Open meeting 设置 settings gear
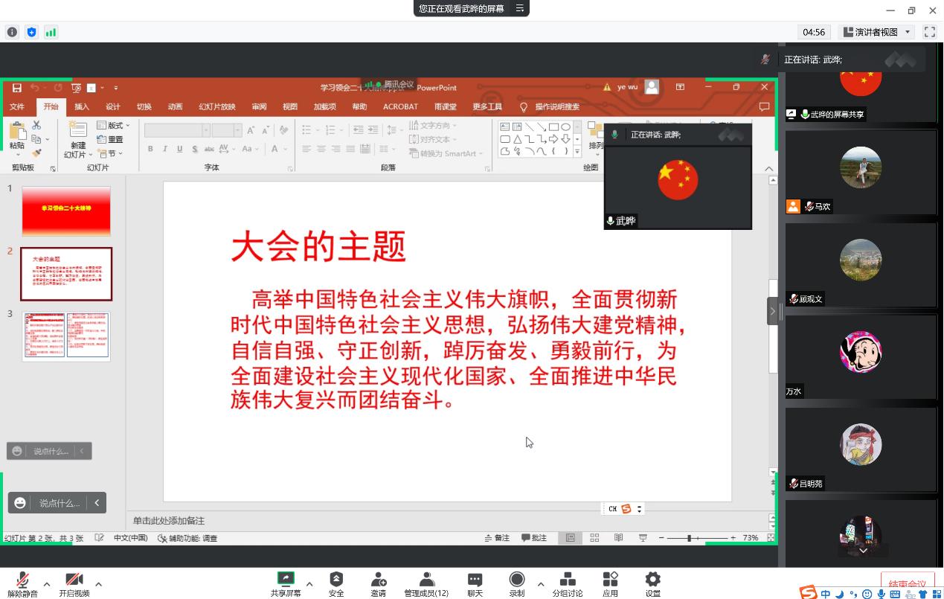 [x=652, y=583]
